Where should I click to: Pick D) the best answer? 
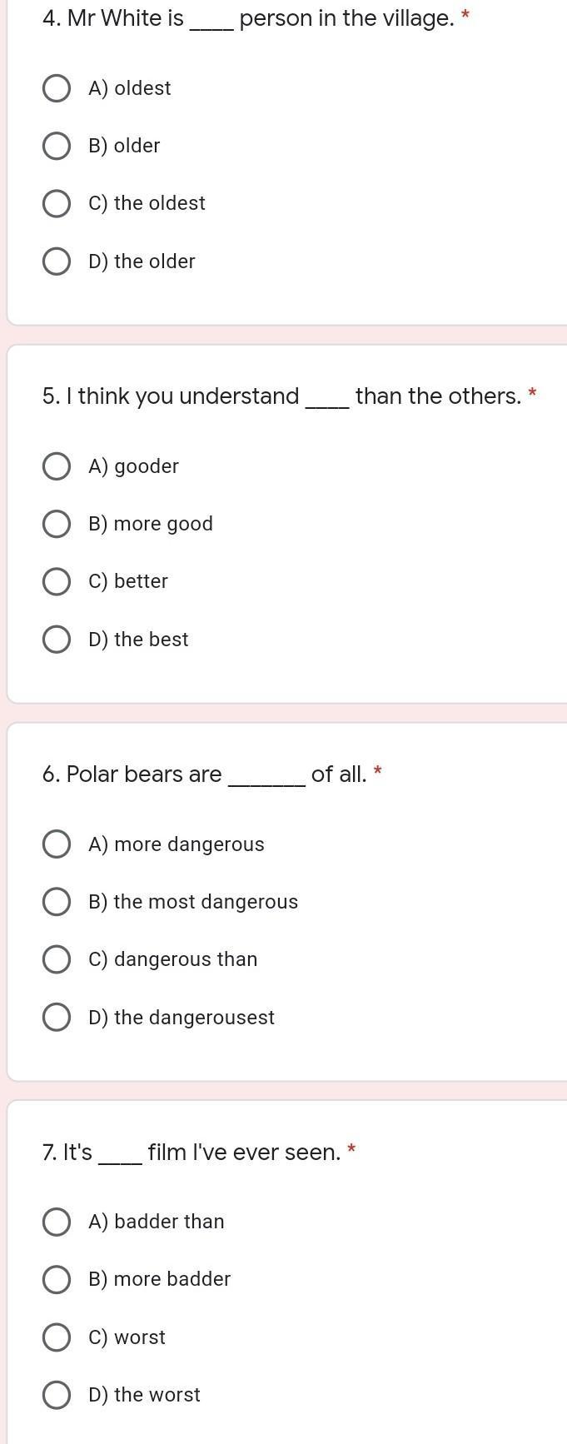[56, 640]
